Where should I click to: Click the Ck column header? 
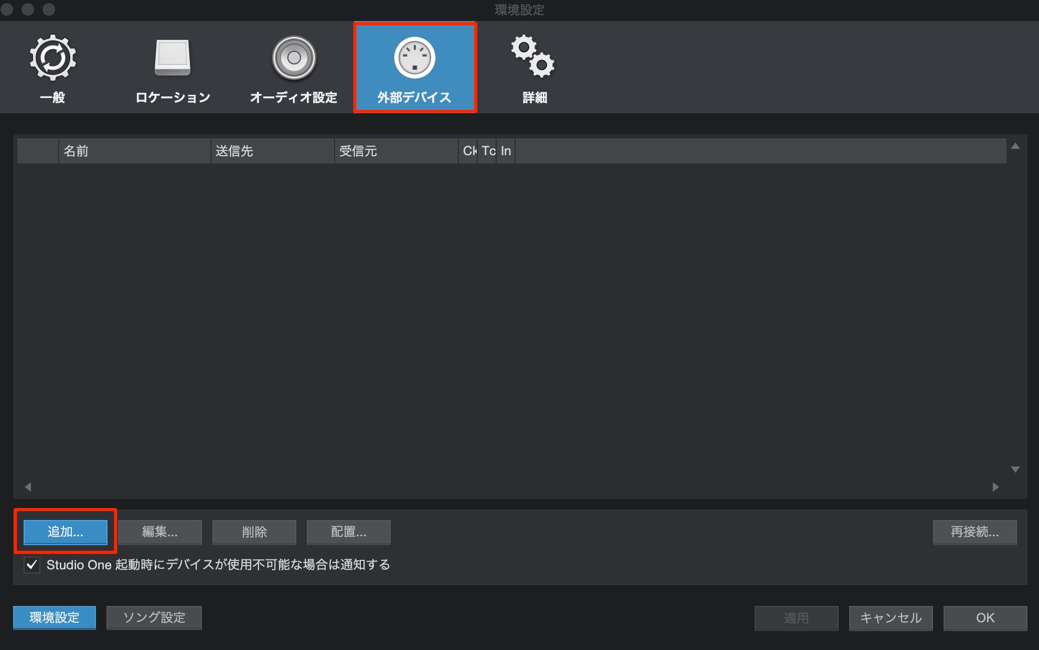[468, 151]
